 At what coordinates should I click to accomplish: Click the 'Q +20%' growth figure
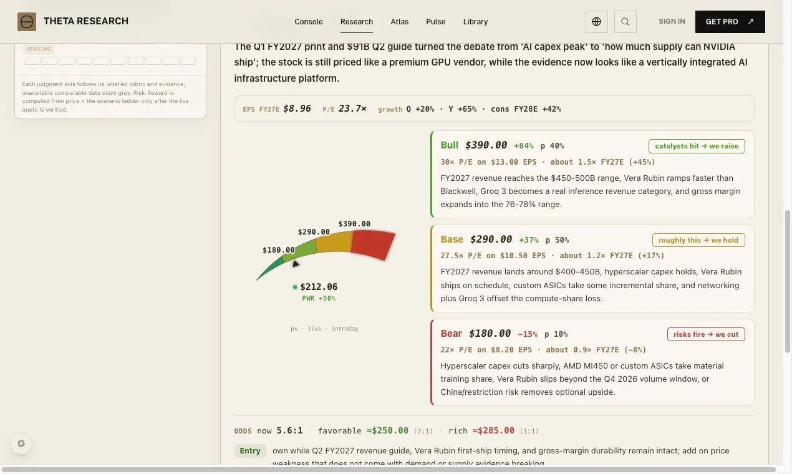coord(420,109)
